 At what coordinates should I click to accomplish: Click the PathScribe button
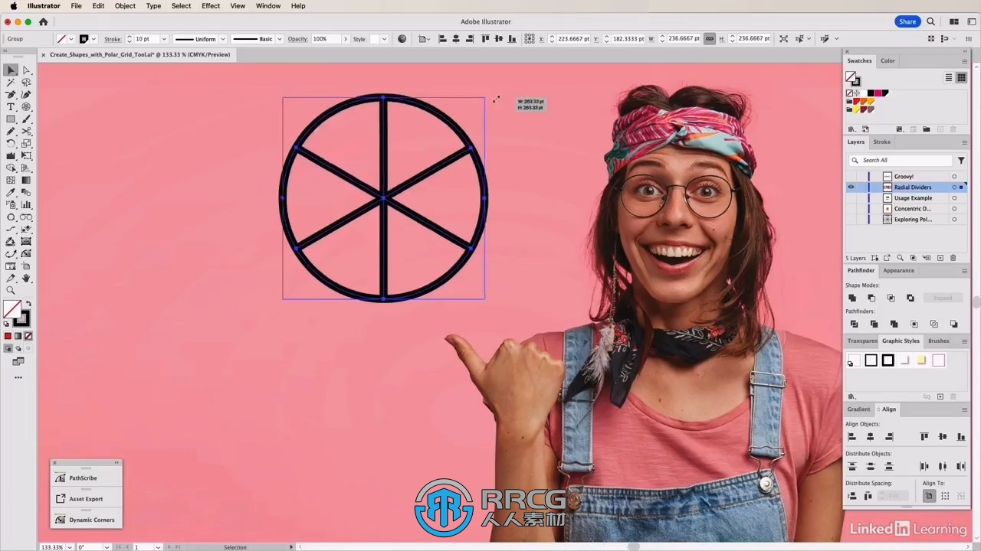(86, 478)
